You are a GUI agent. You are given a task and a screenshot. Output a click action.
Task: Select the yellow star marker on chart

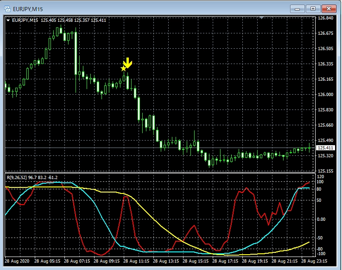pos(123,69)
